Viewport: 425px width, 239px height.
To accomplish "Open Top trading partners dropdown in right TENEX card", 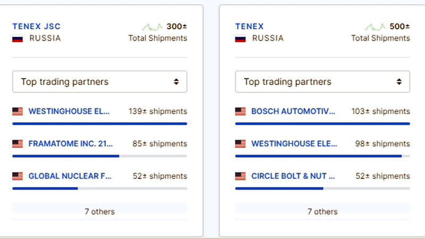I will coord(322,82).
